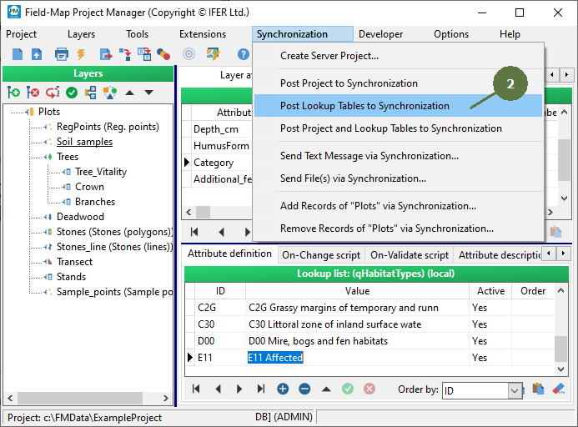
Task: Select Send Text Message via Synchronization
Action: (398, 156)
